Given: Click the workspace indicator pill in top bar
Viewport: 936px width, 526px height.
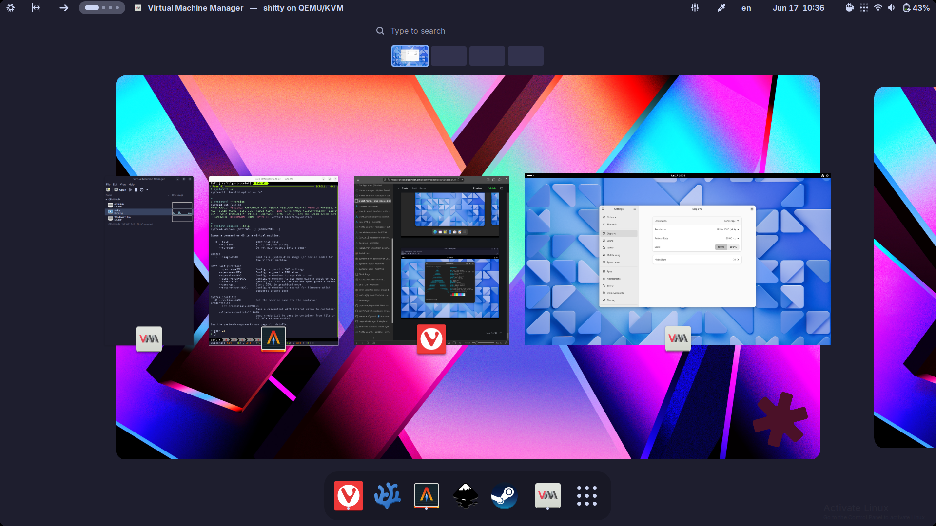Looking at the screenshot, I should (102, 8).
